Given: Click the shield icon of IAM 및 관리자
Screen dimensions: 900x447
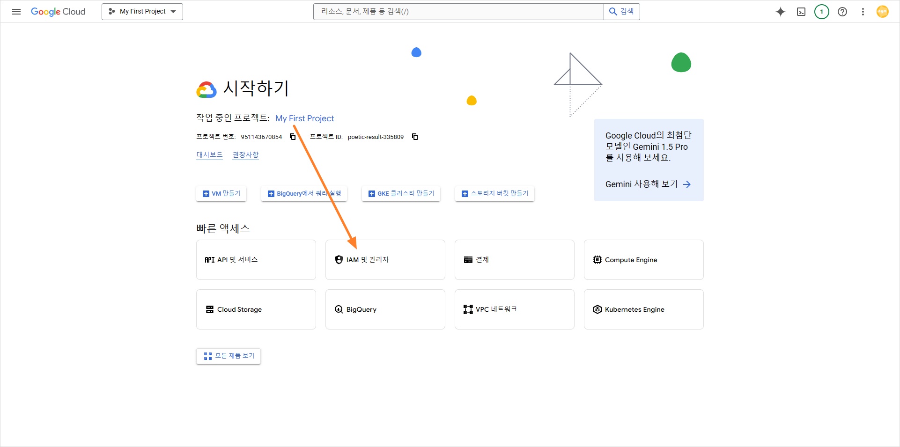Looking at the screenshot, I should click(339, 260).
